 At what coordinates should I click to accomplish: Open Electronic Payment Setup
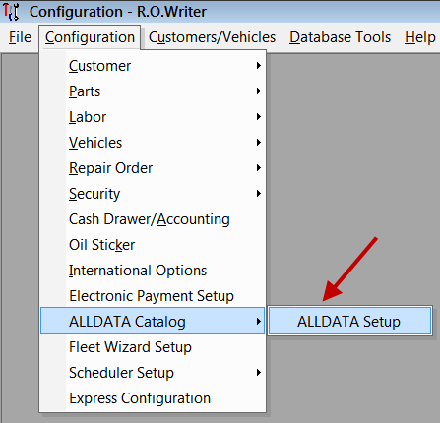point(153,296)
